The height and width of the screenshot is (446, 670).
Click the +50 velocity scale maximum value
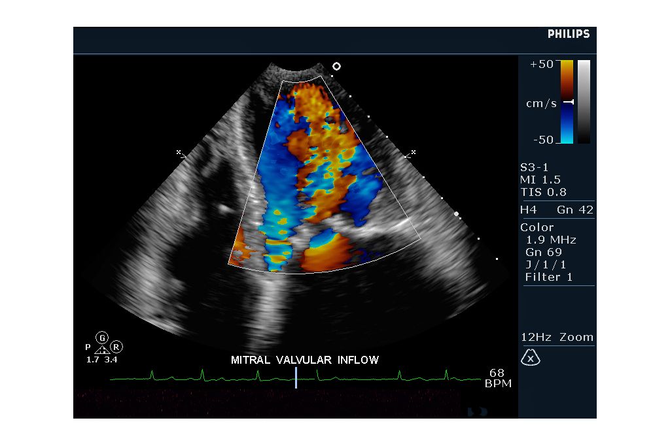(541, 64)
